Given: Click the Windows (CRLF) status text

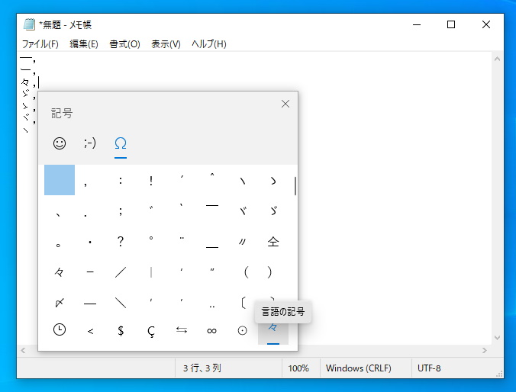Looking at the screenshot, I should pos(358,368).
